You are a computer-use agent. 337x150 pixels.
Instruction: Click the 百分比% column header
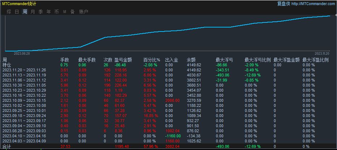pos(152,60)
